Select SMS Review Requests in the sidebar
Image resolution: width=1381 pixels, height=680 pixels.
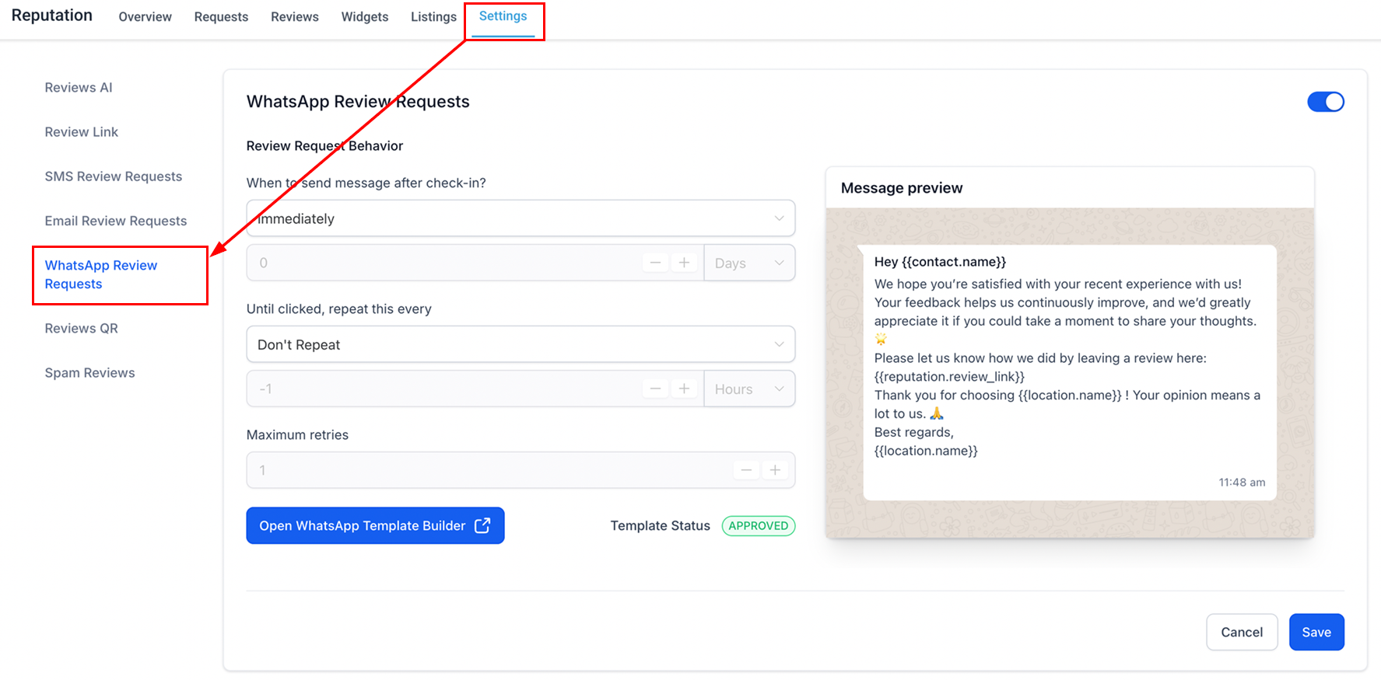[x=114, y=176]
